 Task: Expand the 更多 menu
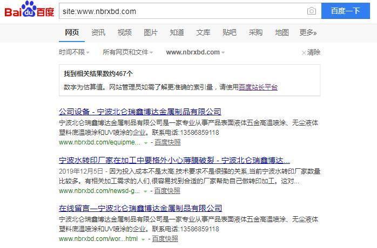click(308, 32)
